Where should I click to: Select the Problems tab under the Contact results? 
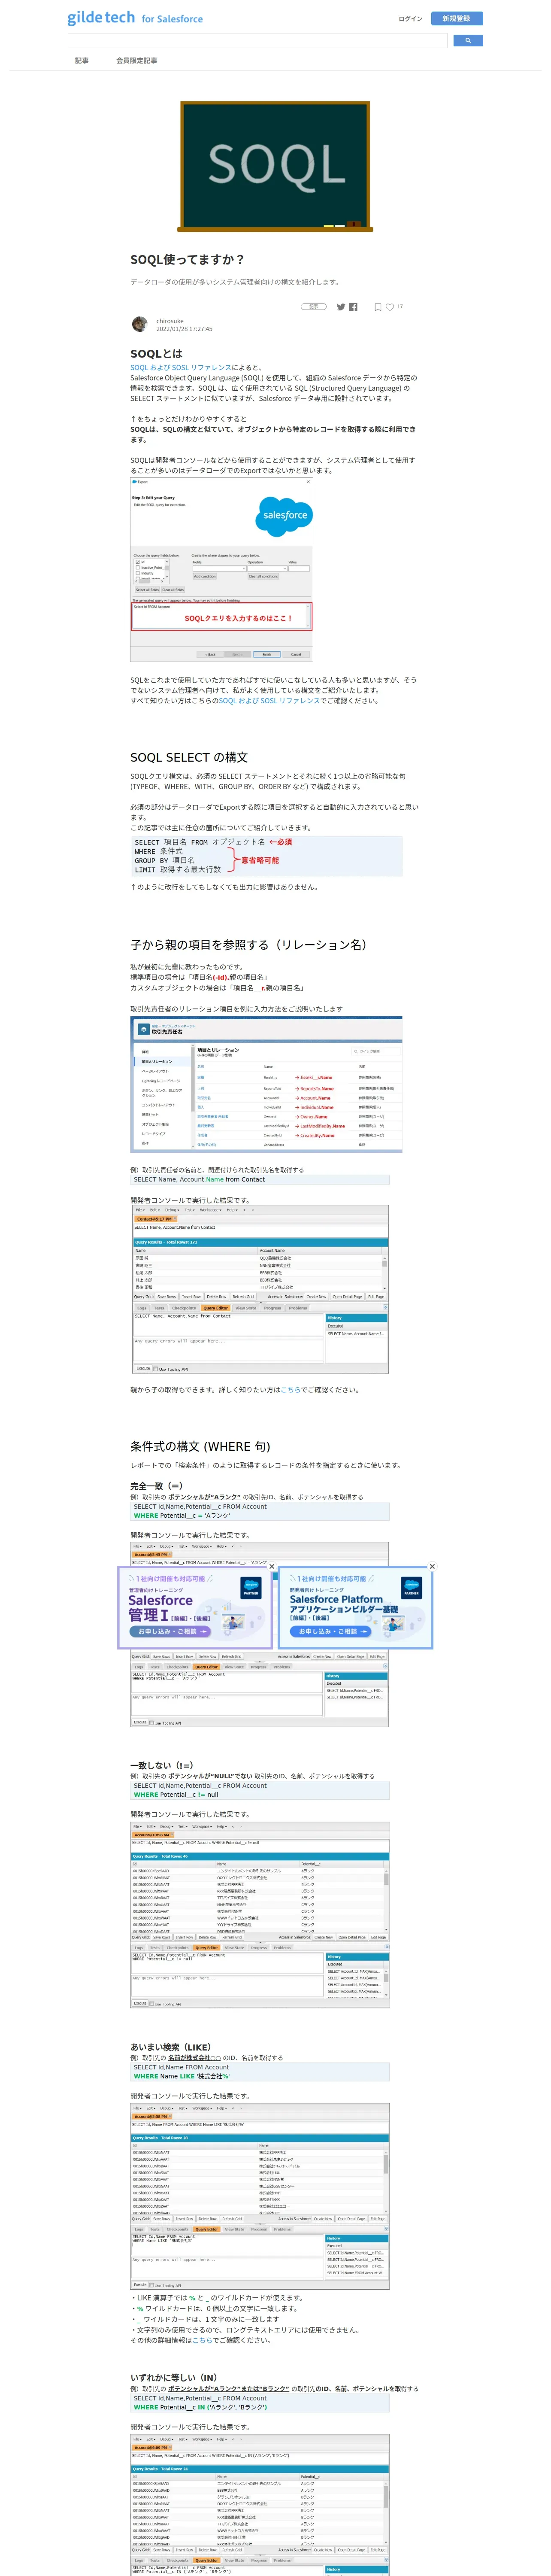tap(298, 1308)
